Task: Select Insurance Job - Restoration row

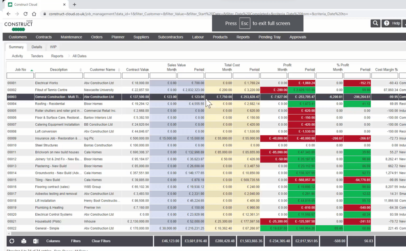Action: tap(206, 138)
